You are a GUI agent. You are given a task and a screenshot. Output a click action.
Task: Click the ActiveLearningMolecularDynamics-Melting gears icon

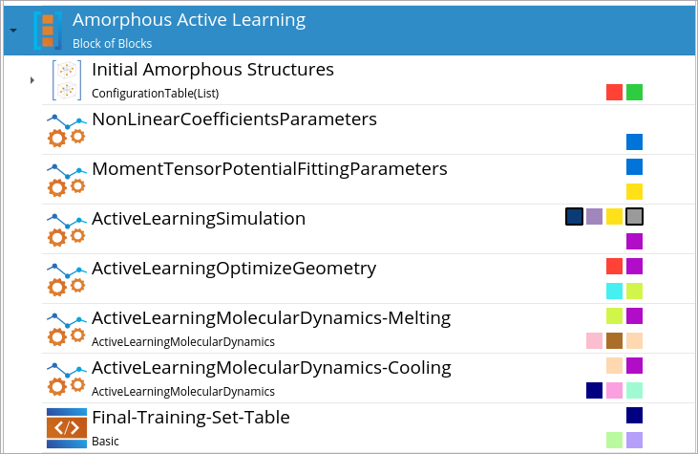tap(67, 329)
